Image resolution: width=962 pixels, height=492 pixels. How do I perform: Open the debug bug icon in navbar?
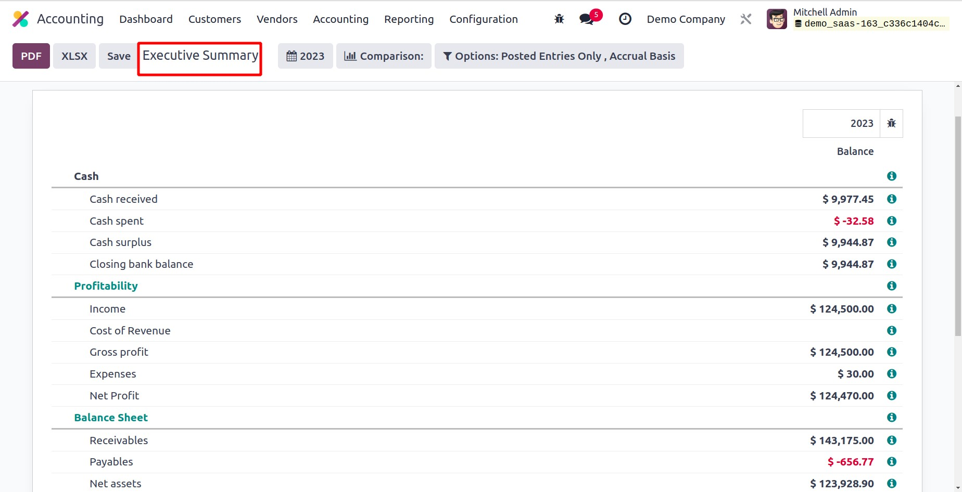click(x=559, y=19)
